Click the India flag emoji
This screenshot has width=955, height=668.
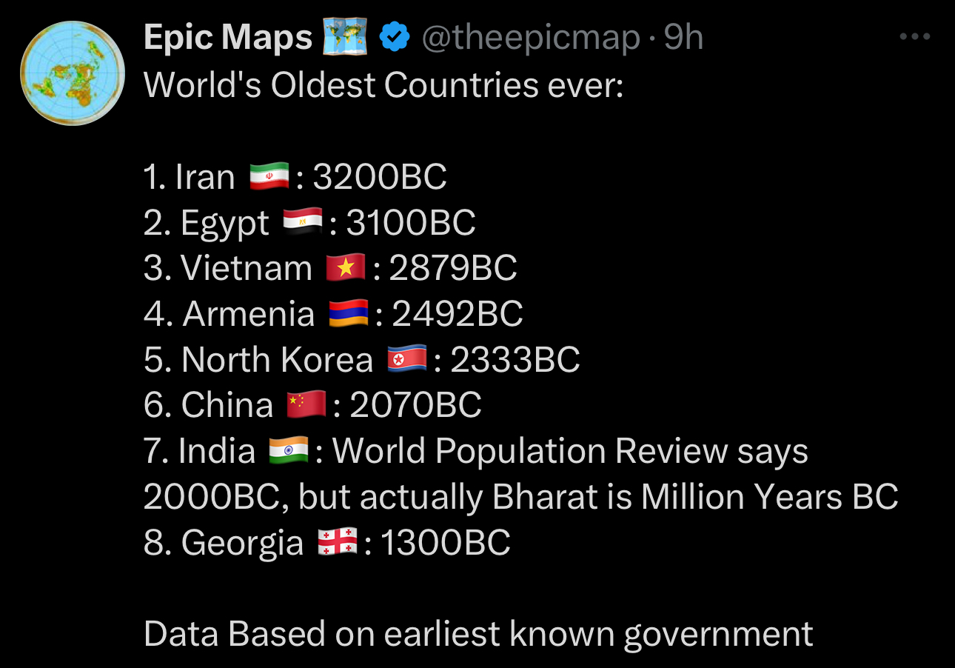288,452
